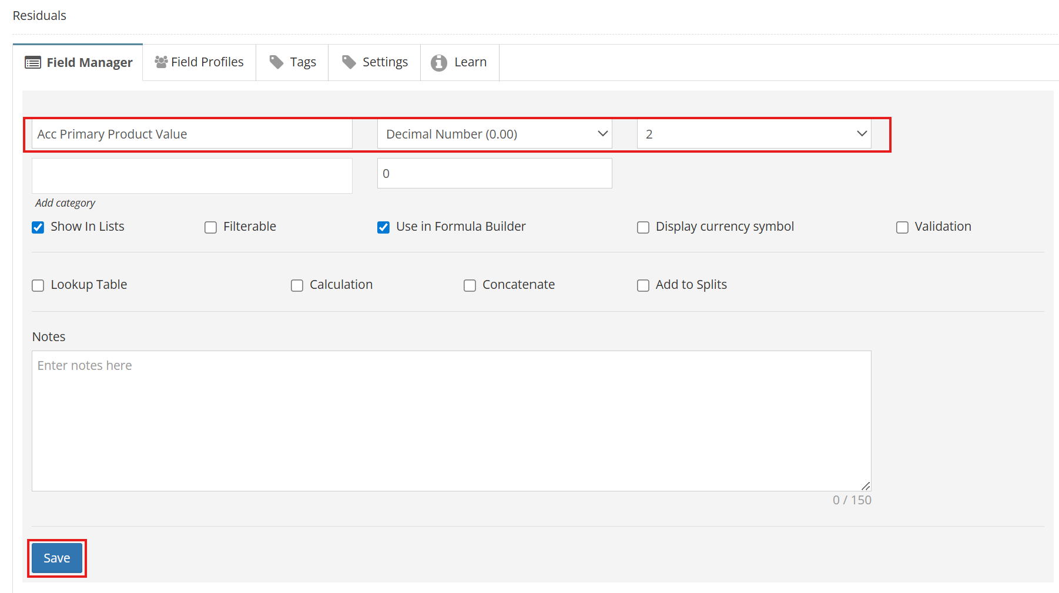Click the Field Profiles users icon

(x=160, y=62)
